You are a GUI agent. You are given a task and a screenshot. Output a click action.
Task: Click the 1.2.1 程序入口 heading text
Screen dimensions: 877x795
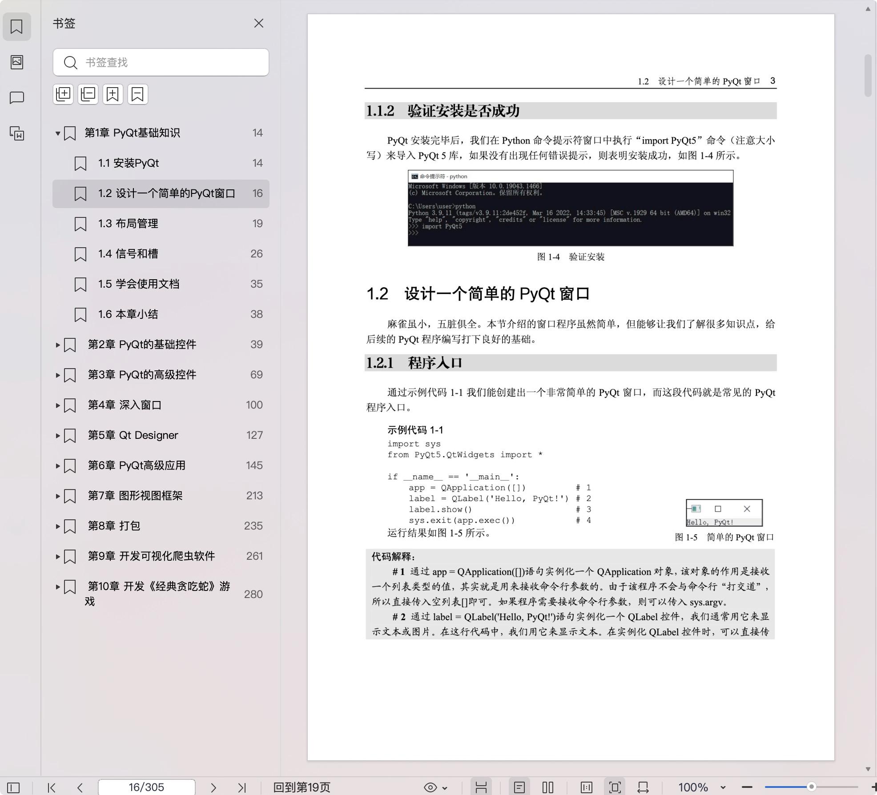(414, 363)
